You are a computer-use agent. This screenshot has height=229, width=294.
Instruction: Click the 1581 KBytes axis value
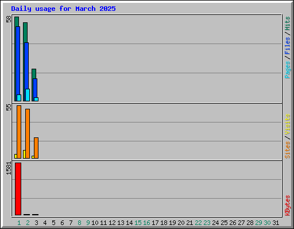tap(9, 168)
